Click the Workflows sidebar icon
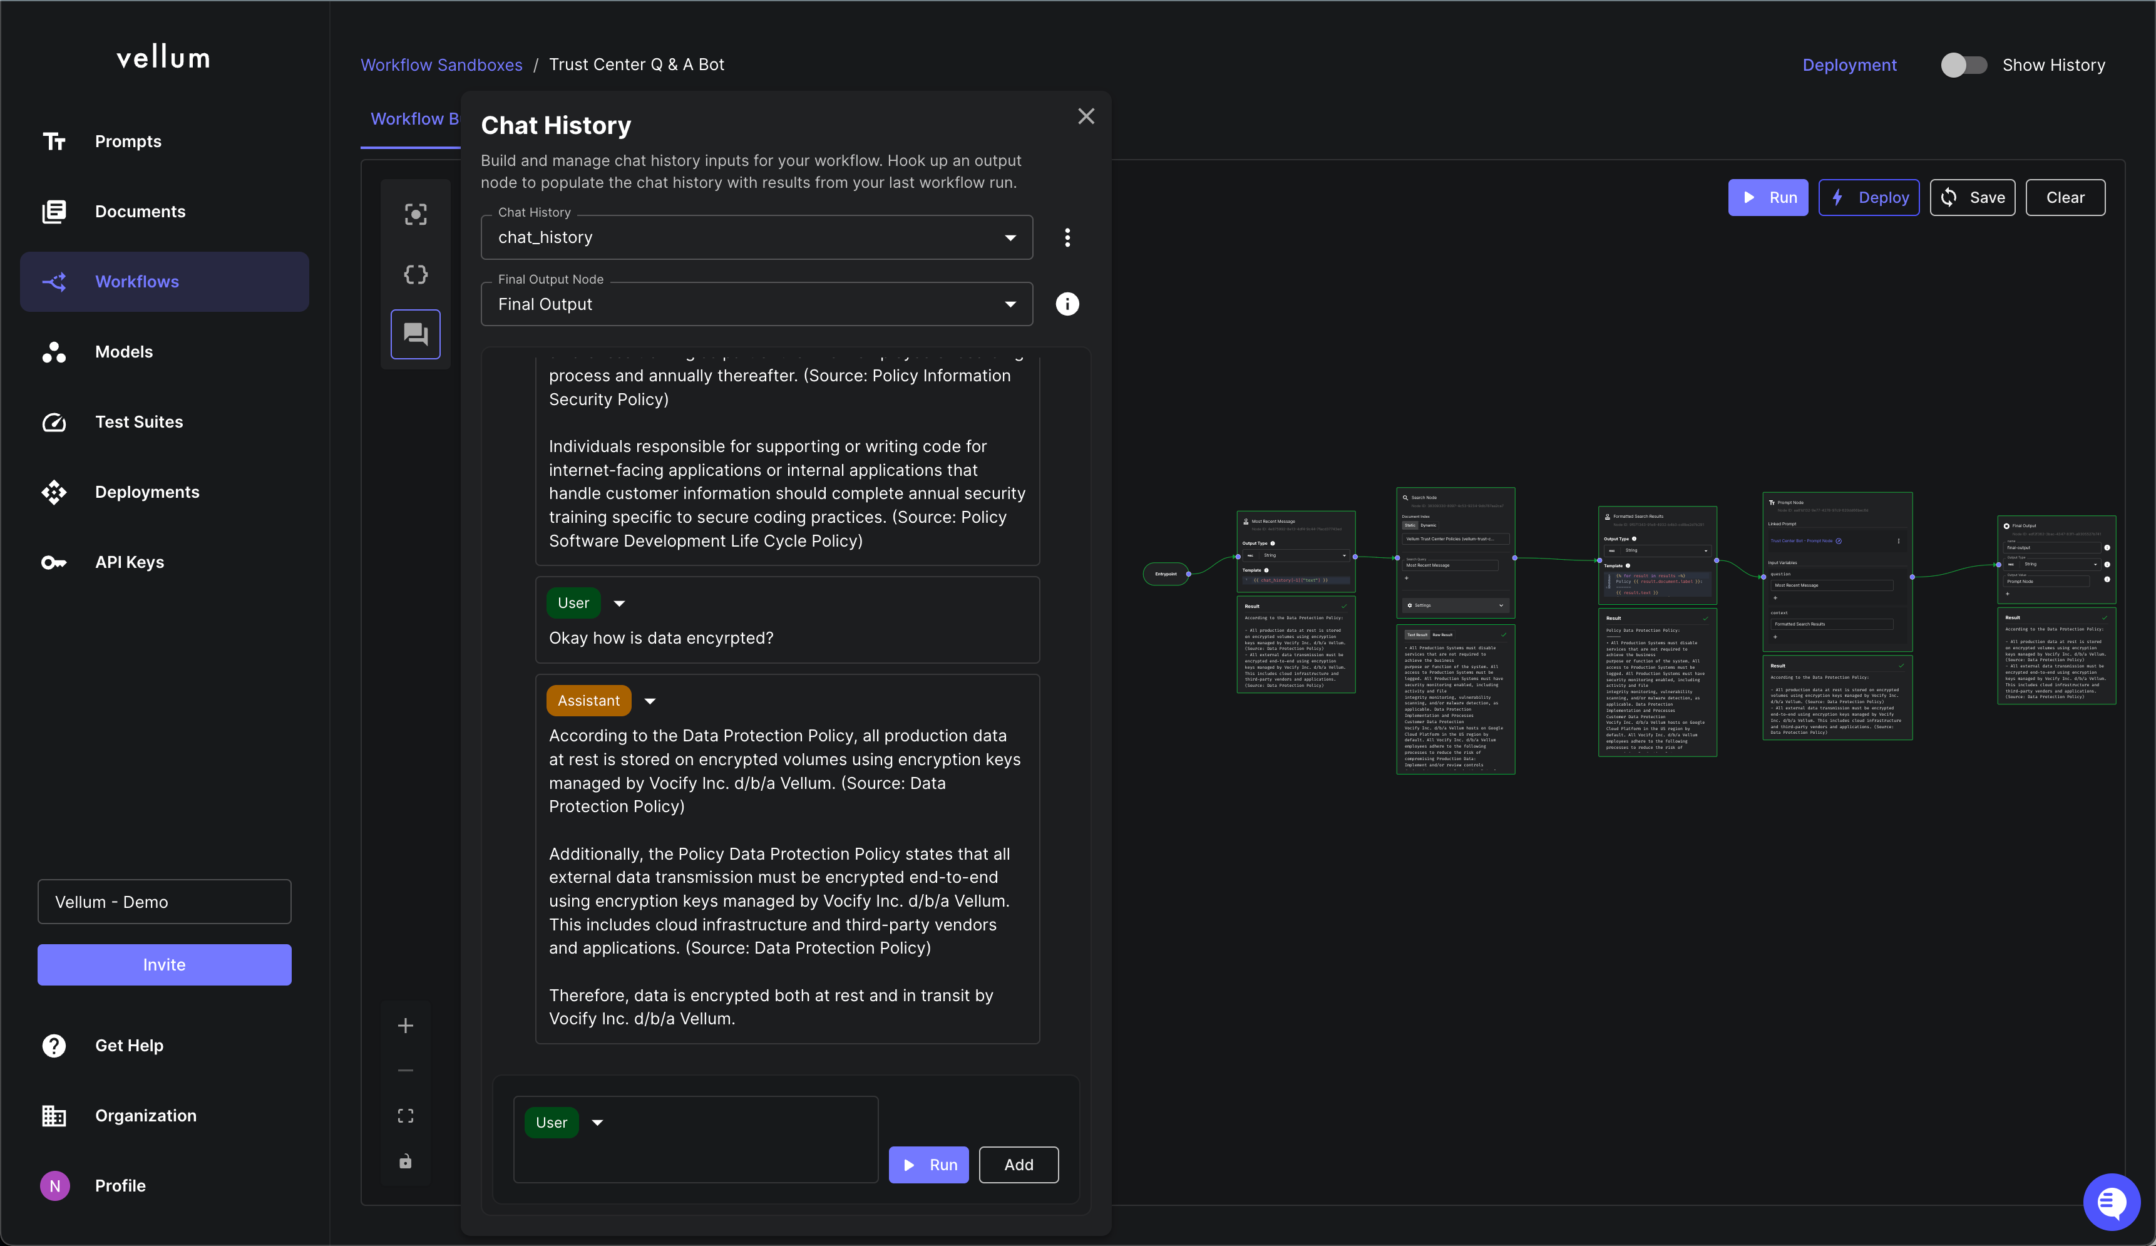Image resolution: width=2156 pixels, height=1246 pixels. click(x=54, y=282)
